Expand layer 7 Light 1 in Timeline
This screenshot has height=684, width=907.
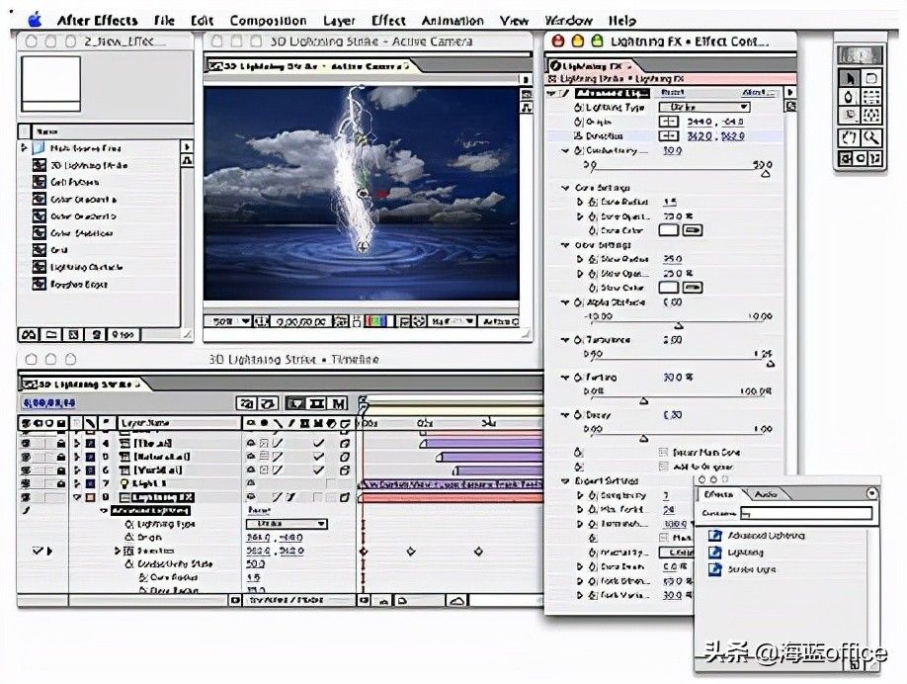77,483
